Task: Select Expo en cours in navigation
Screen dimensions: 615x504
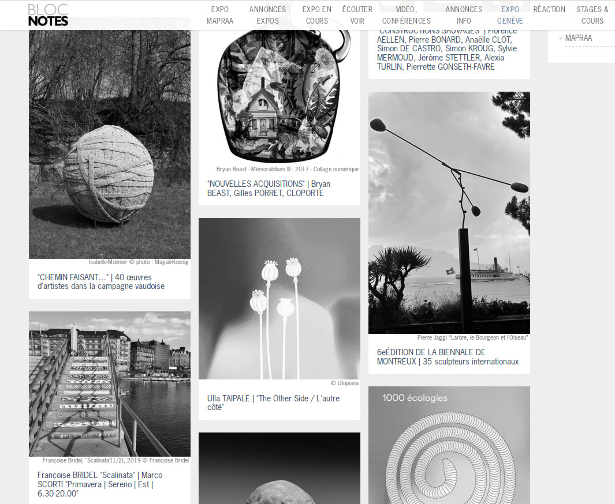Action: (317, 15)
